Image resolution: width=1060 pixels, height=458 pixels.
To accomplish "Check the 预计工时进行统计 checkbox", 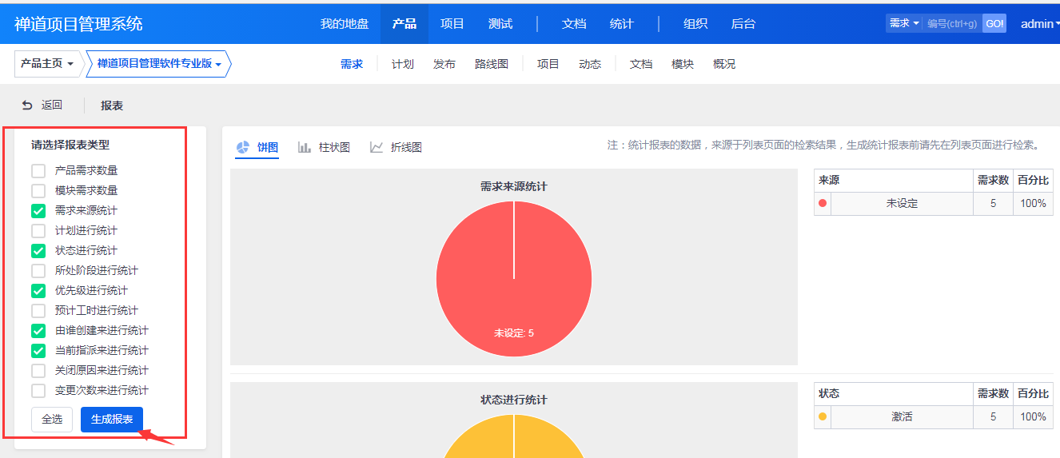I will pos(38,310).
